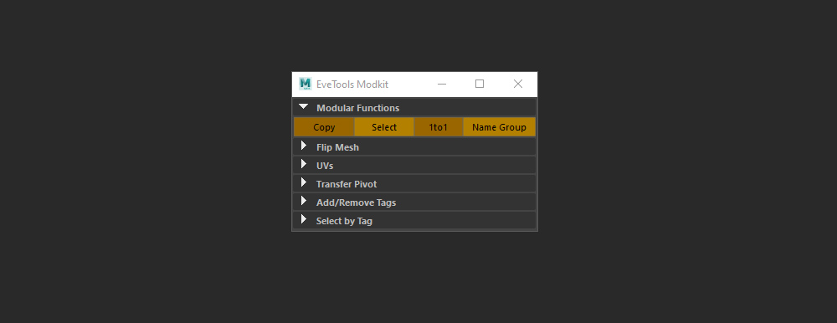Click the Copy button
837x323 pixels.
coord(324,127)
